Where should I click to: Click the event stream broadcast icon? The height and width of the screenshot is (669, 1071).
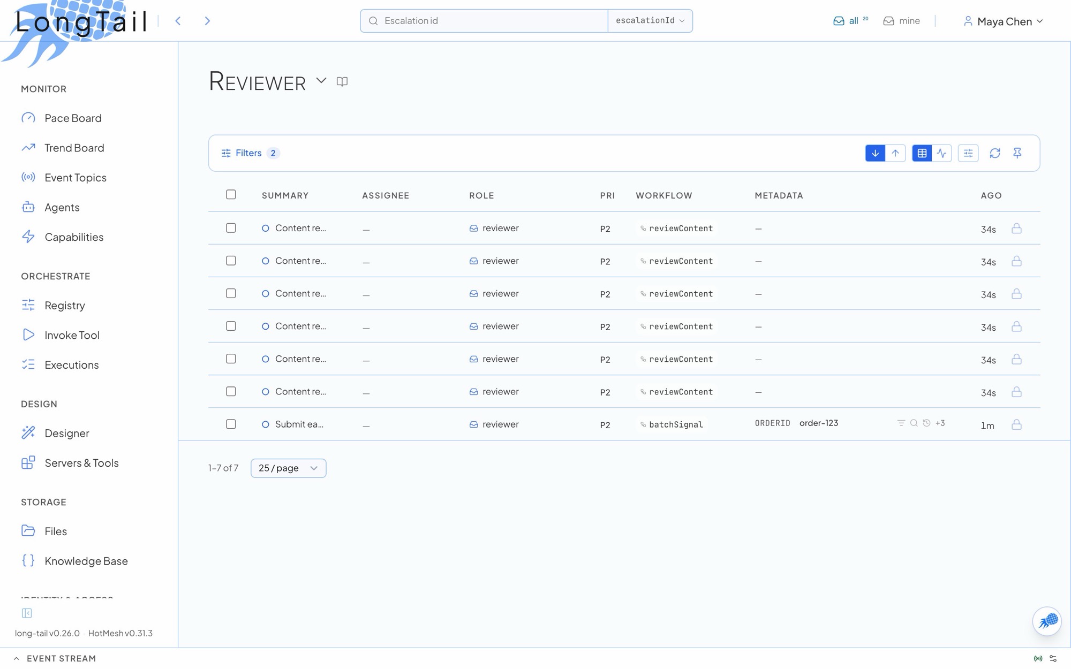1038,659
